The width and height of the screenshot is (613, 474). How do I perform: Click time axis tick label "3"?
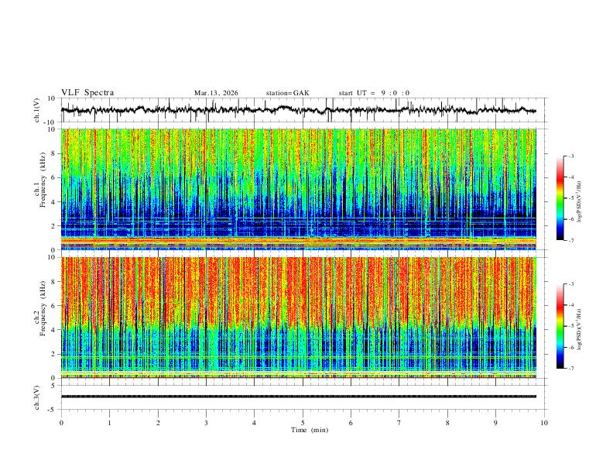click(206, 423)
